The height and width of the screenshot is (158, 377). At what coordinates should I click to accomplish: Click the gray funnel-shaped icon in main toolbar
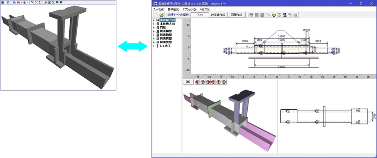point(279,15)
